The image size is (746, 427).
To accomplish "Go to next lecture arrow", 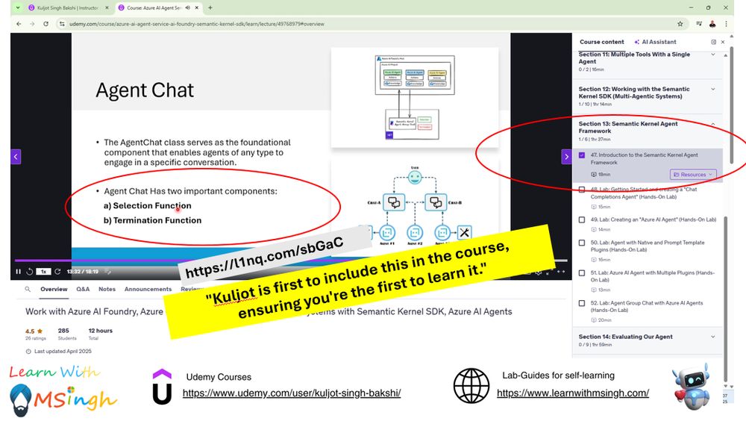I will click(x=566, y=157).
